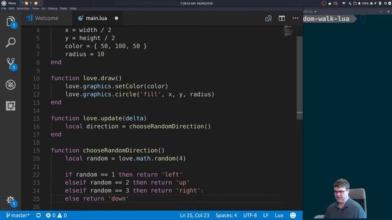Viewport: 392px width, 220px height.
Task: Click the synchronize changes icon in status bar
Action: pyautogui.click(x=38, y=215)
